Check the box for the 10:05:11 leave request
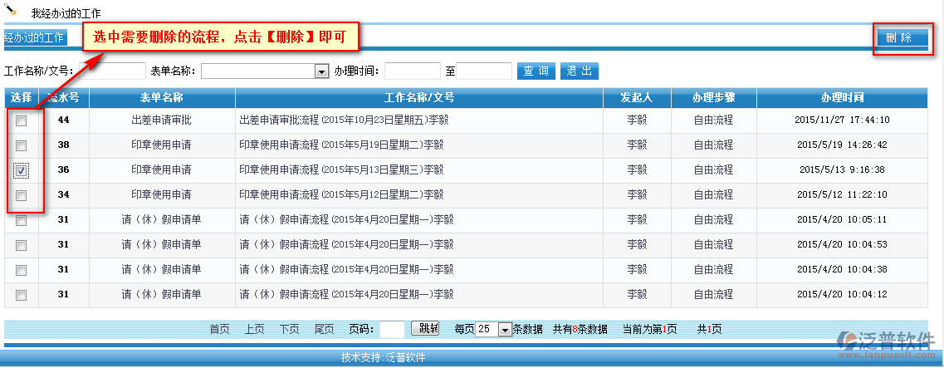Image resolution: width=944 pixels, height=368 pixels. [22, 220]
